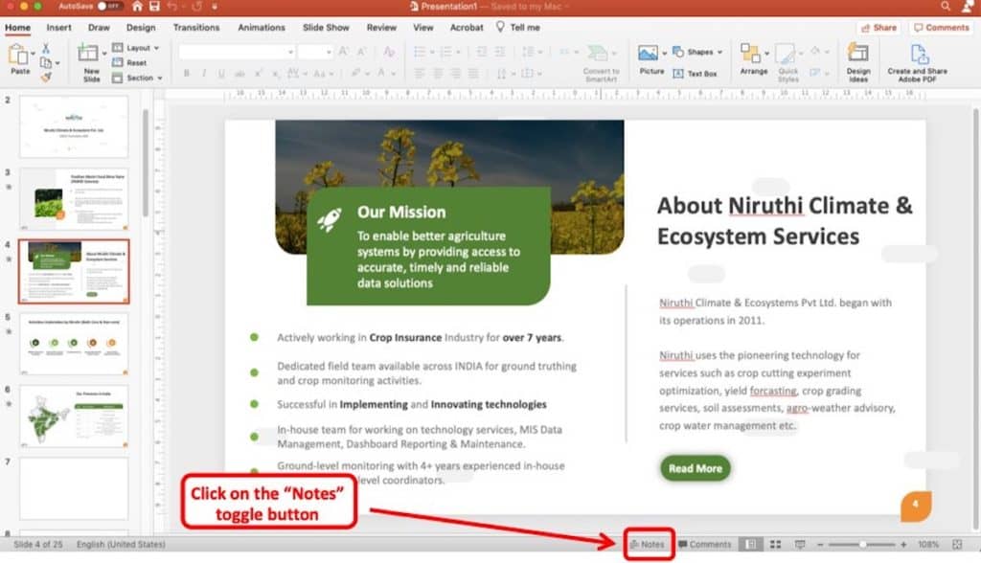The width and height of the screenshot is (981, 563).
Task: Open the Comments panel
Action: pyautogui.click(x=709, y=544)
